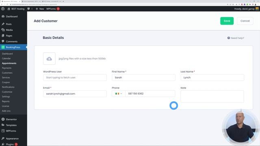The height and width of the screenshot is (146, 260).
Task: Open BookingPress Settings submenu item
Action: pyautogui.click(x=6, y=97)
